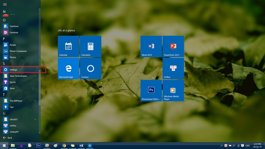
Task: Jump to letter S section header
Action: [4, 63]
